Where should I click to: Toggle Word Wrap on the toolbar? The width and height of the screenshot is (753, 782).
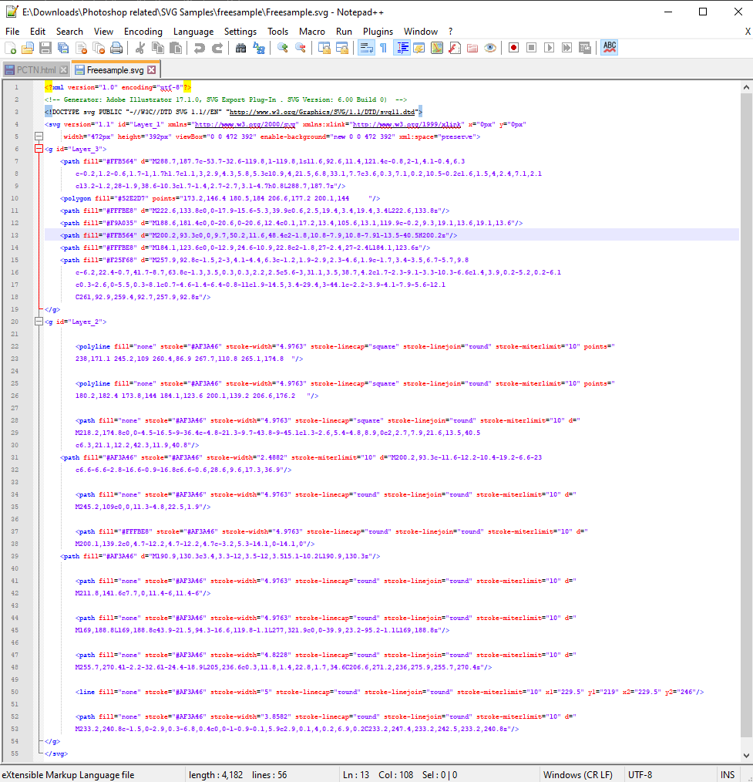point(365,48)
